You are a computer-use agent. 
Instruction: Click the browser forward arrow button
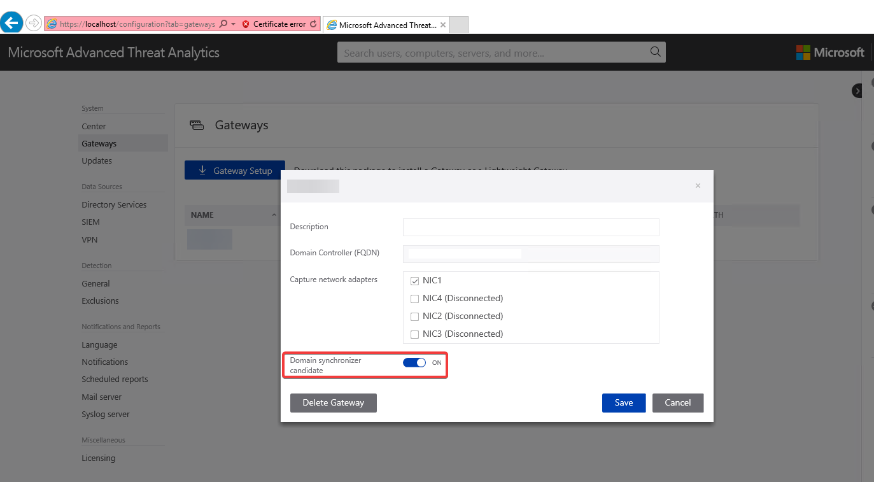[34, 24]
